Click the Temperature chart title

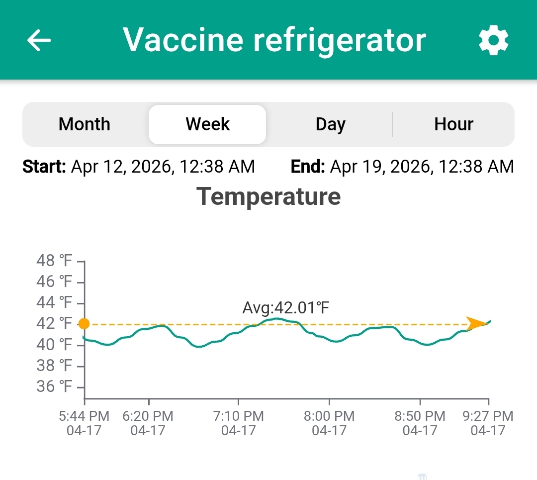click(268, 196)
